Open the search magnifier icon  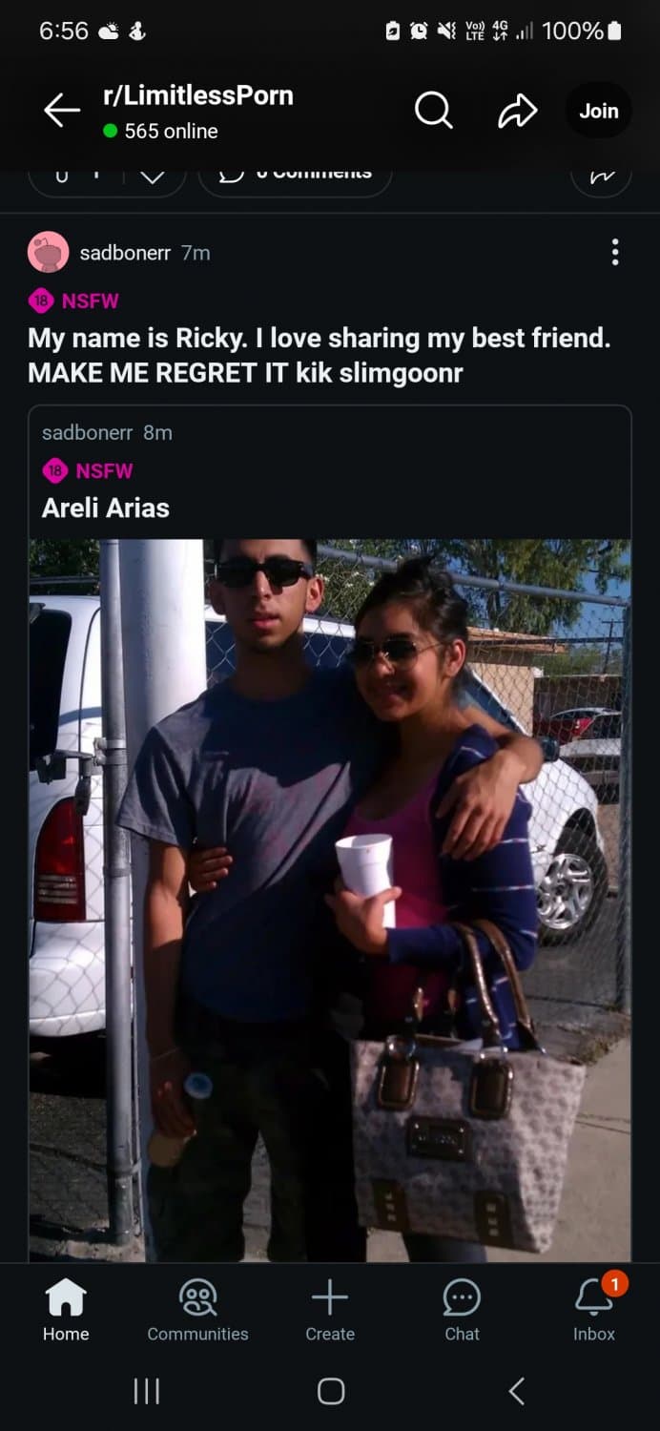433,112
